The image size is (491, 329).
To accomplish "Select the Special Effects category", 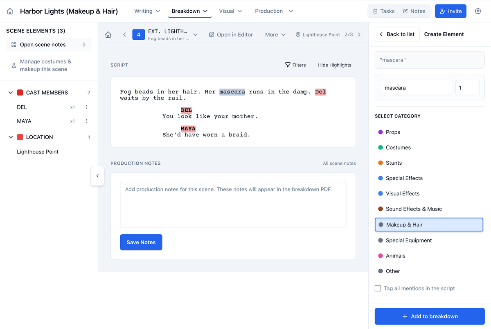I will pyautogui.click(x=429, y=178).
